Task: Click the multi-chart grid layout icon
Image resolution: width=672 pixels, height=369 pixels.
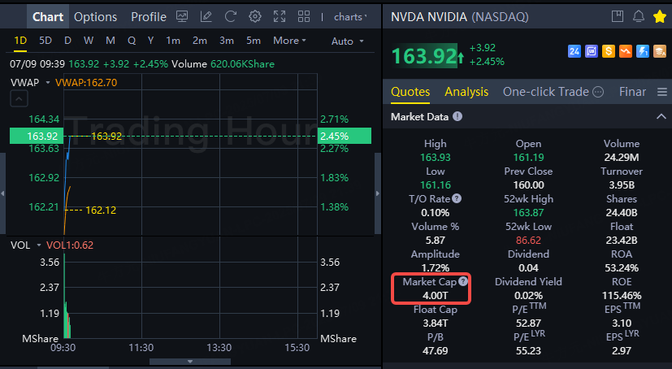Action: (304, 16)
